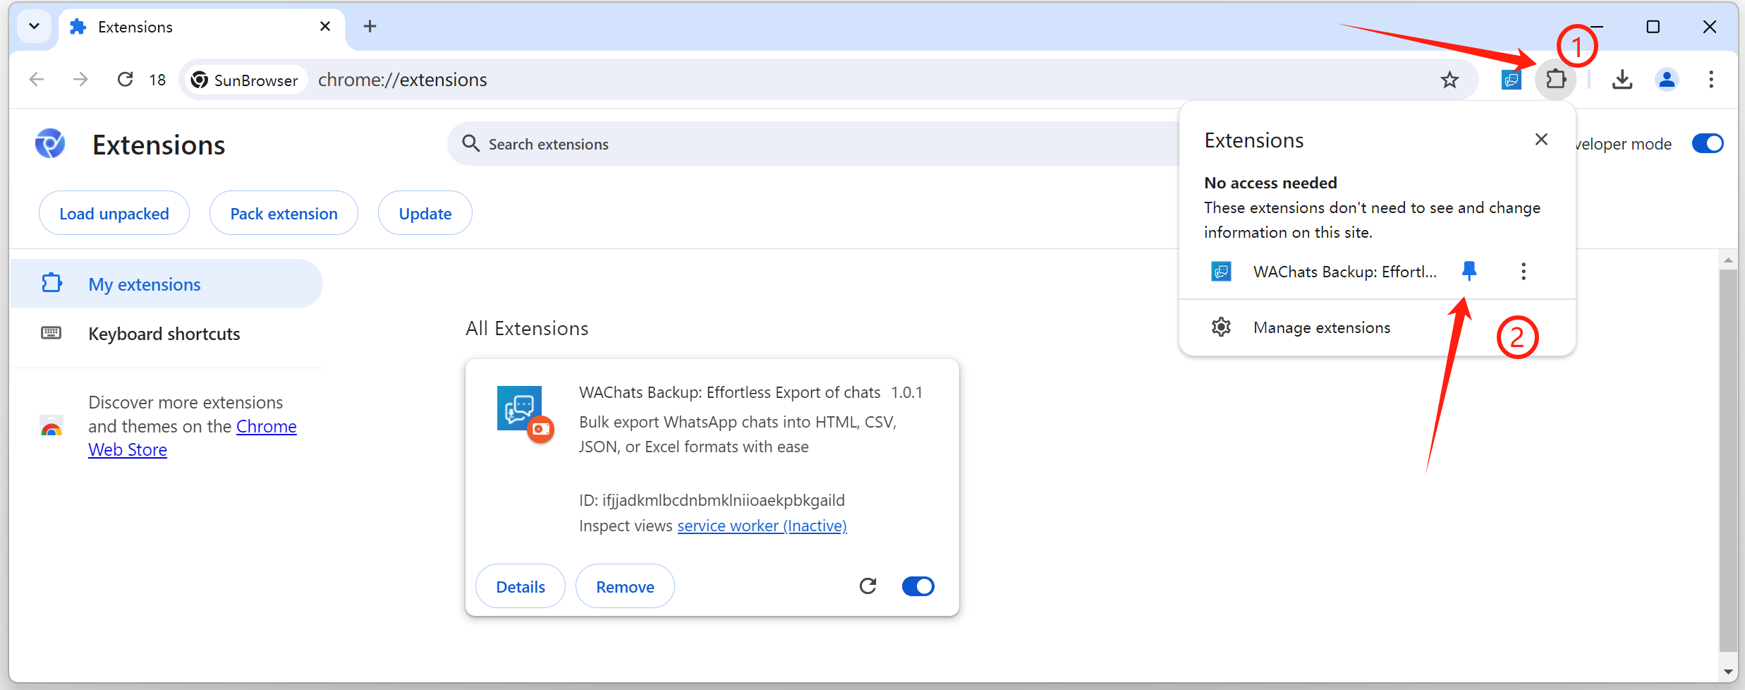Open the profile avatar icon
Image resolution: width=1745 pixels, height=690 pixels.
click(1667, 80)
